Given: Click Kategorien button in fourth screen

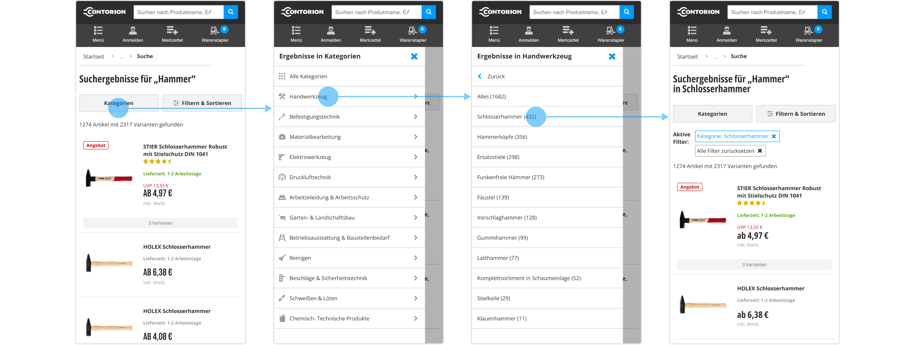Looking at the screenshot, I should point(712,114).
